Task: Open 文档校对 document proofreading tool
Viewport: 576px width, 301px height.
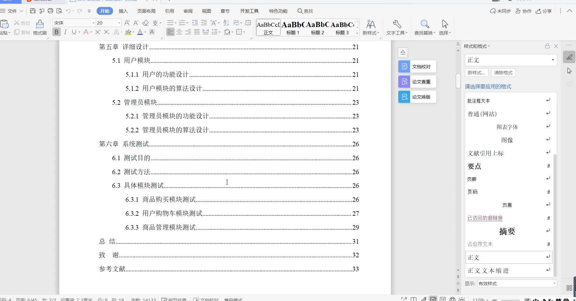Action: click(x=417, y=66)
